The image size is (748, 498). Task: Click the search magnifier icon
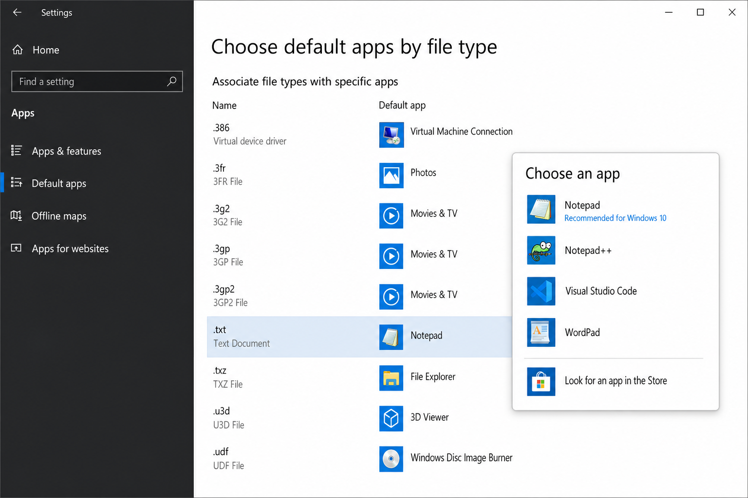[171, 81]
